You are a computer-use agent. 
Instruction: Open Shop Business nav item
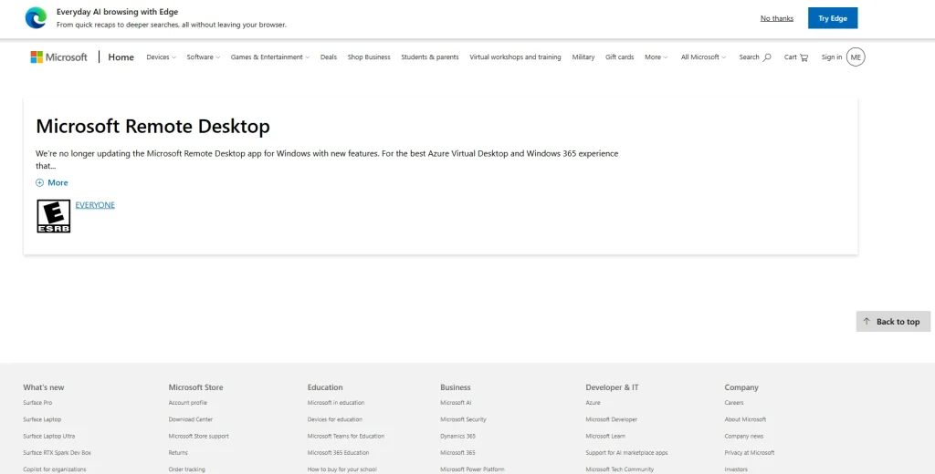click(x=369, y=57)
